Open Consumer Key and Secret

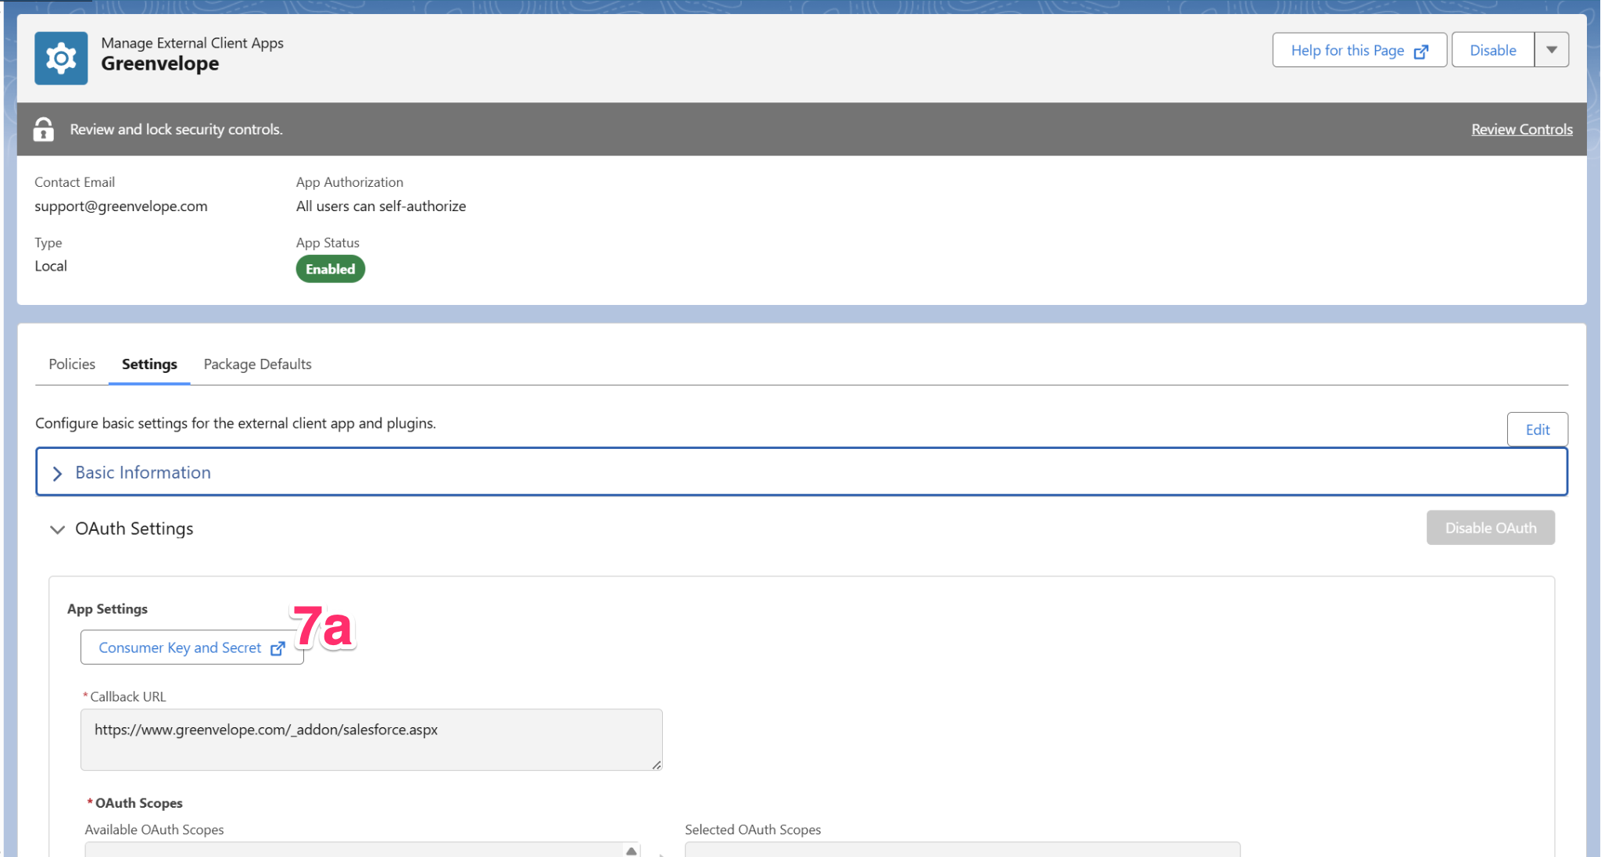pyautogui.click(x=192, y=647)
